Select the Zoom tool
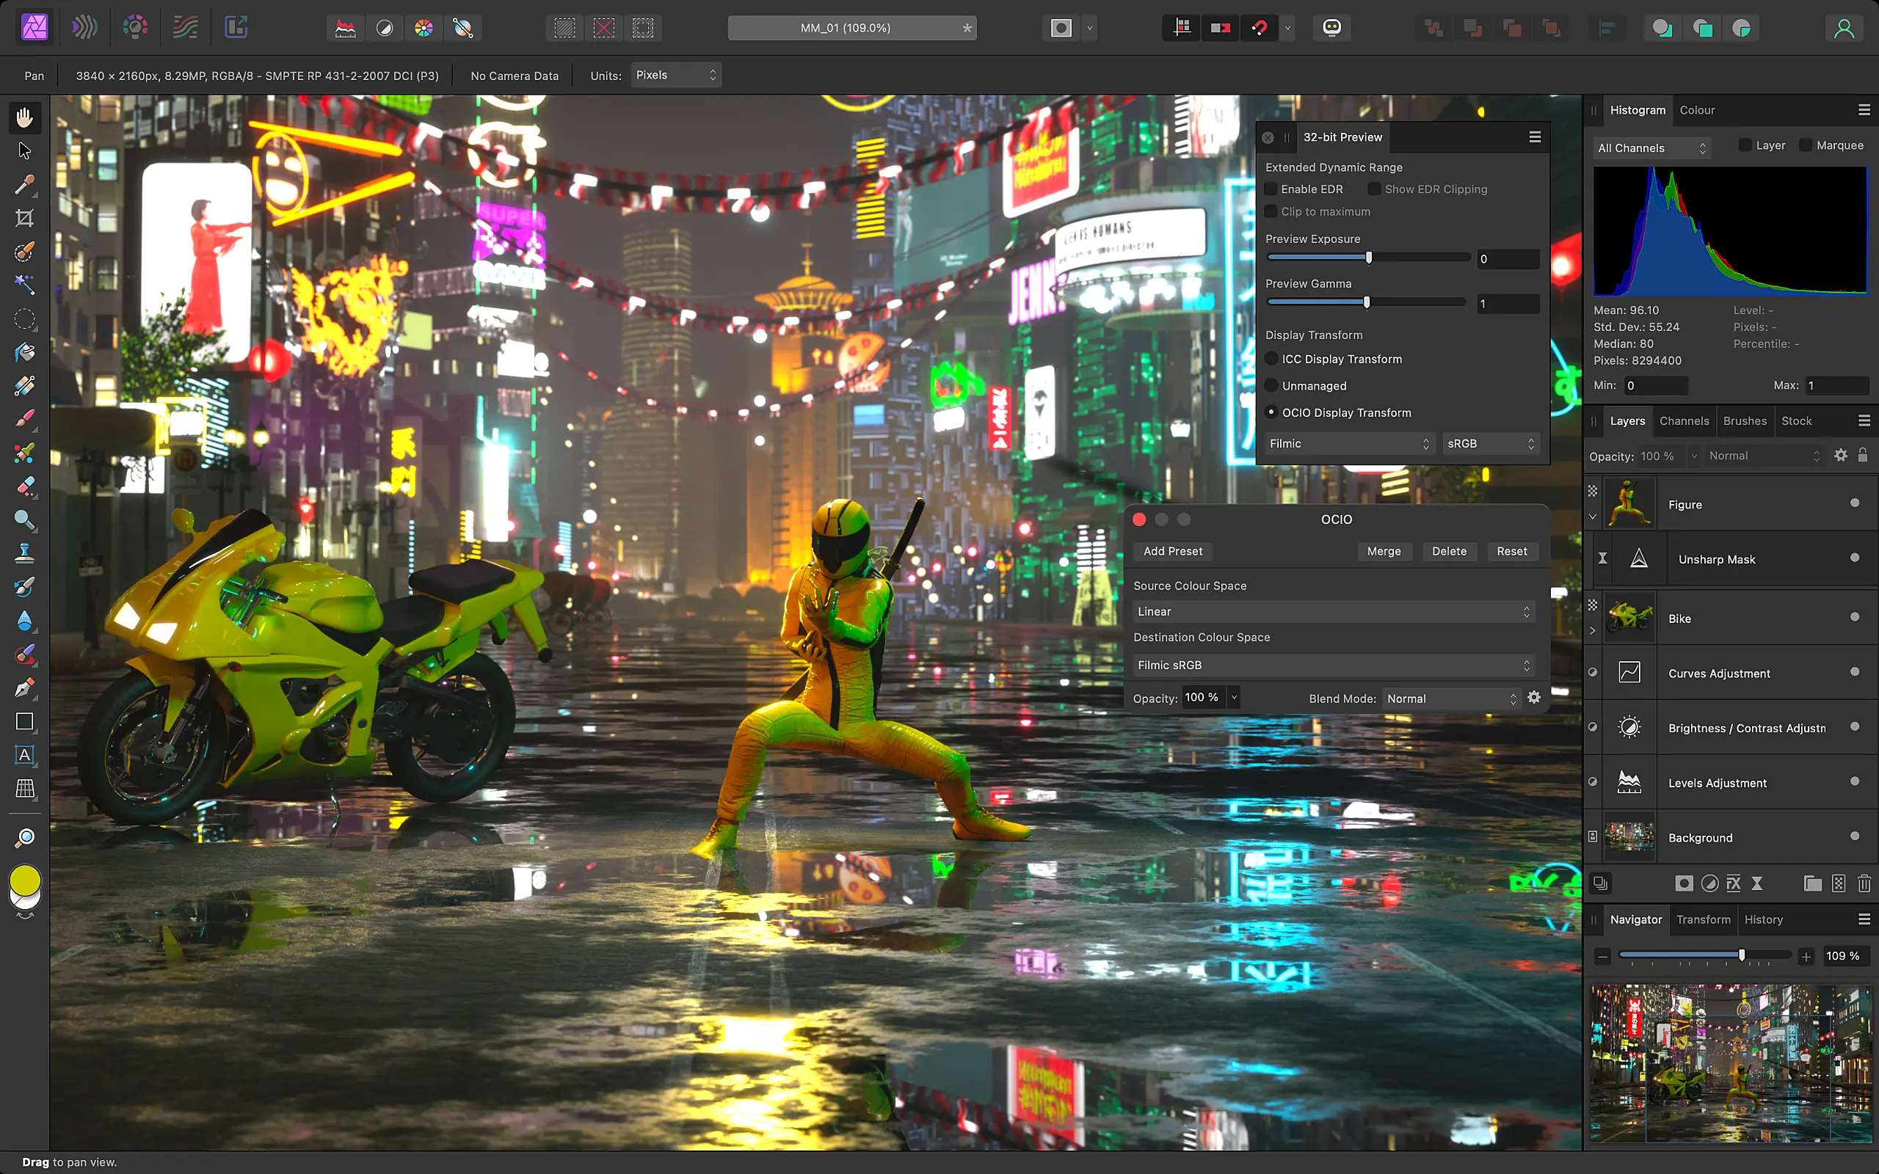 [24, 837]
